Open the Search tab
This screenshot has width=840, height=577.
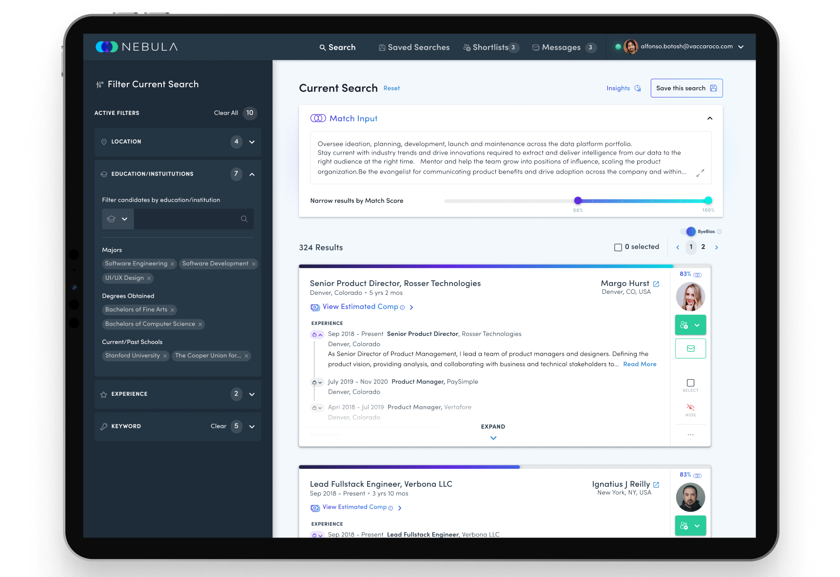point(337,47)
